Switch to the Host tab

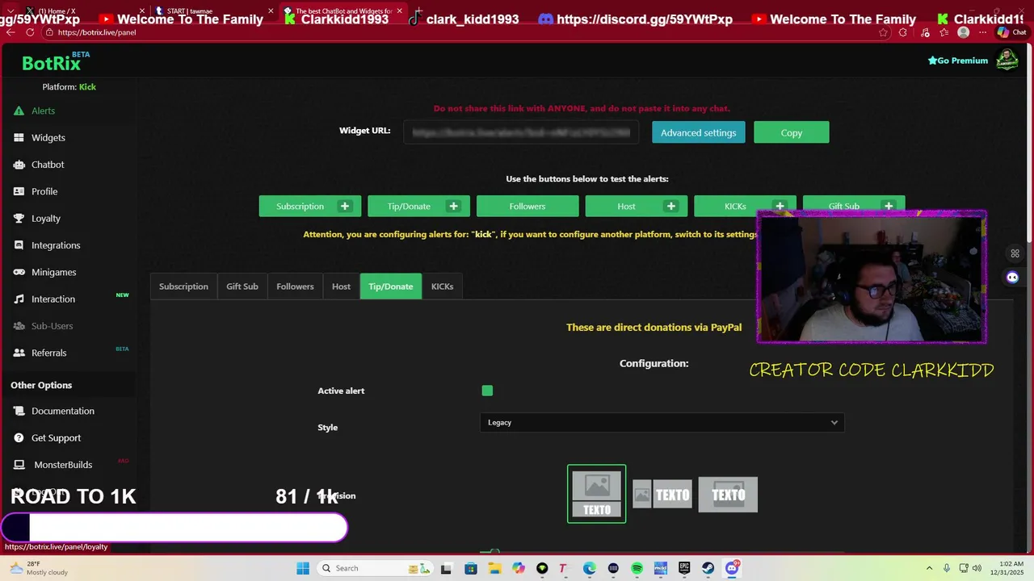coord(341,286)
